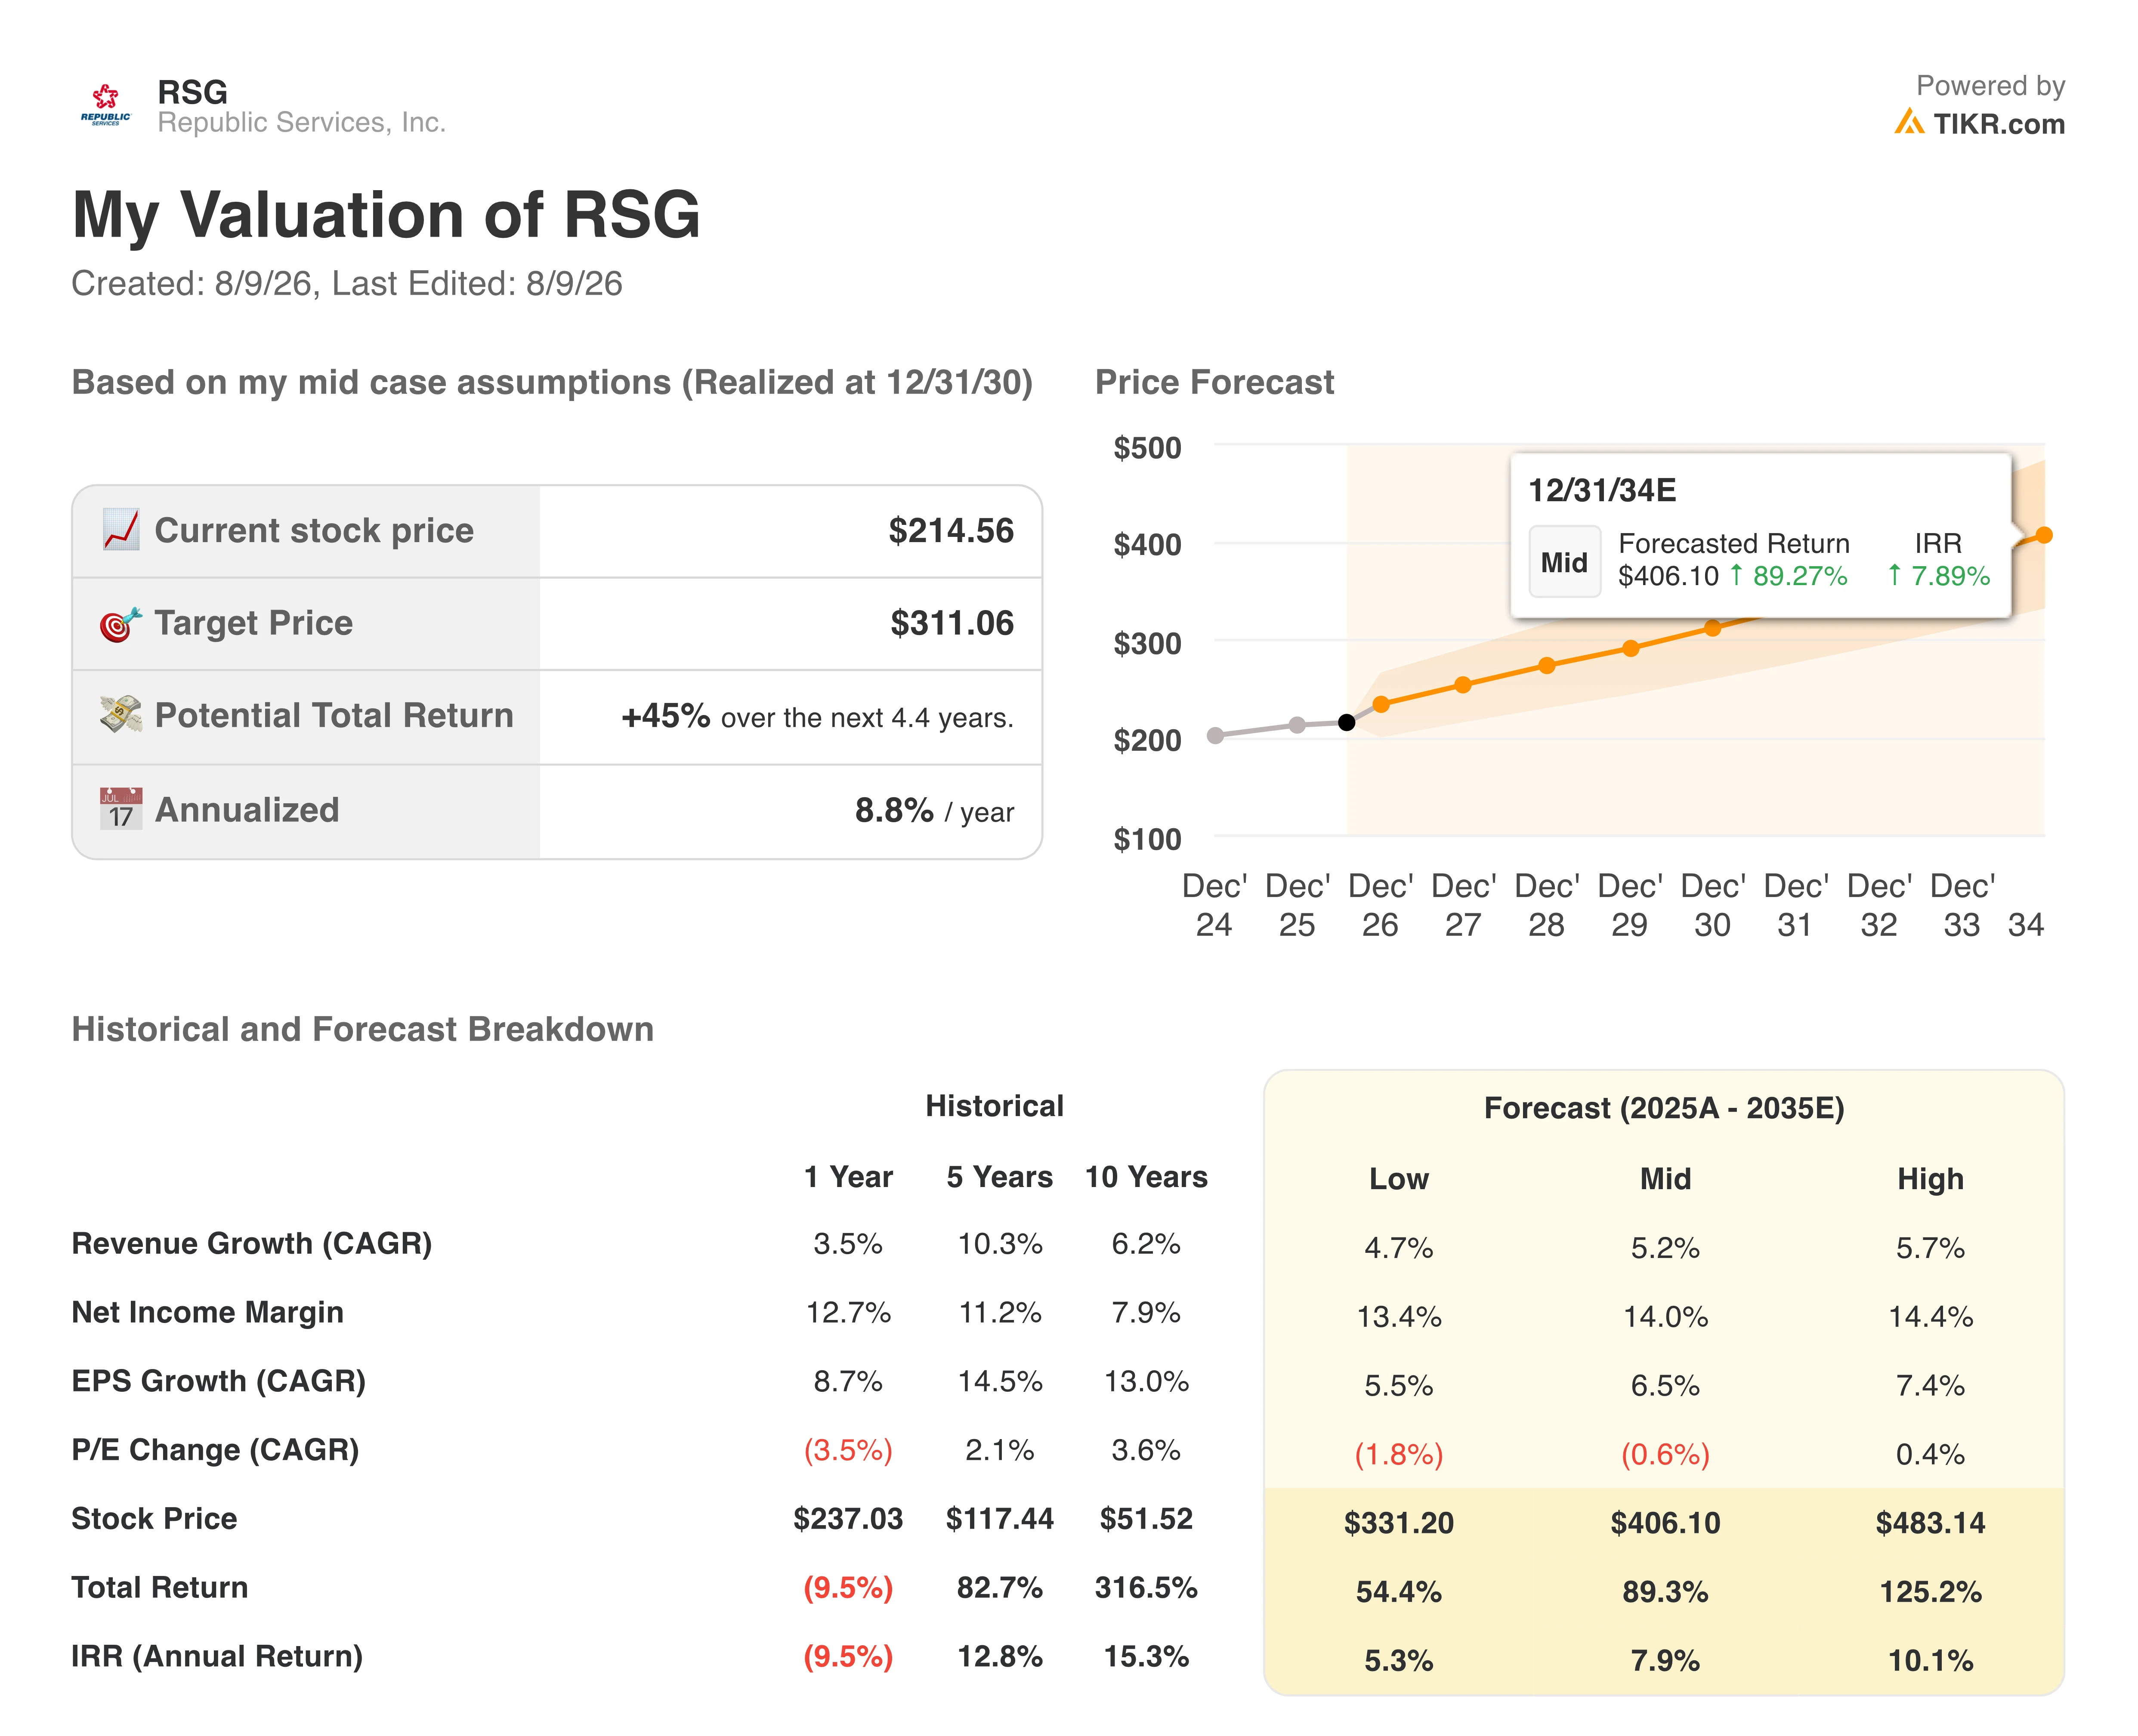Click the 10 Years column header

click(1146, 1177)
